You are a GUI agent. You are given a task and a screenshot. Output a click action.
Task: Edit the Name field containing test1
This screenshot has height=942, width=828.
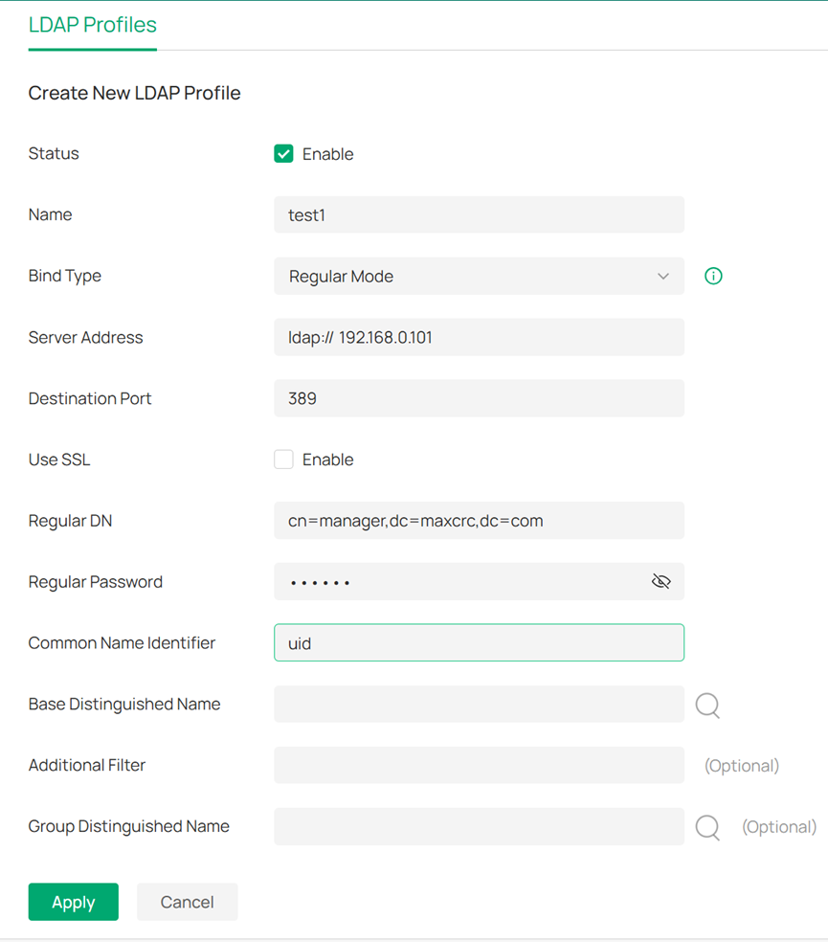(479, 214)
